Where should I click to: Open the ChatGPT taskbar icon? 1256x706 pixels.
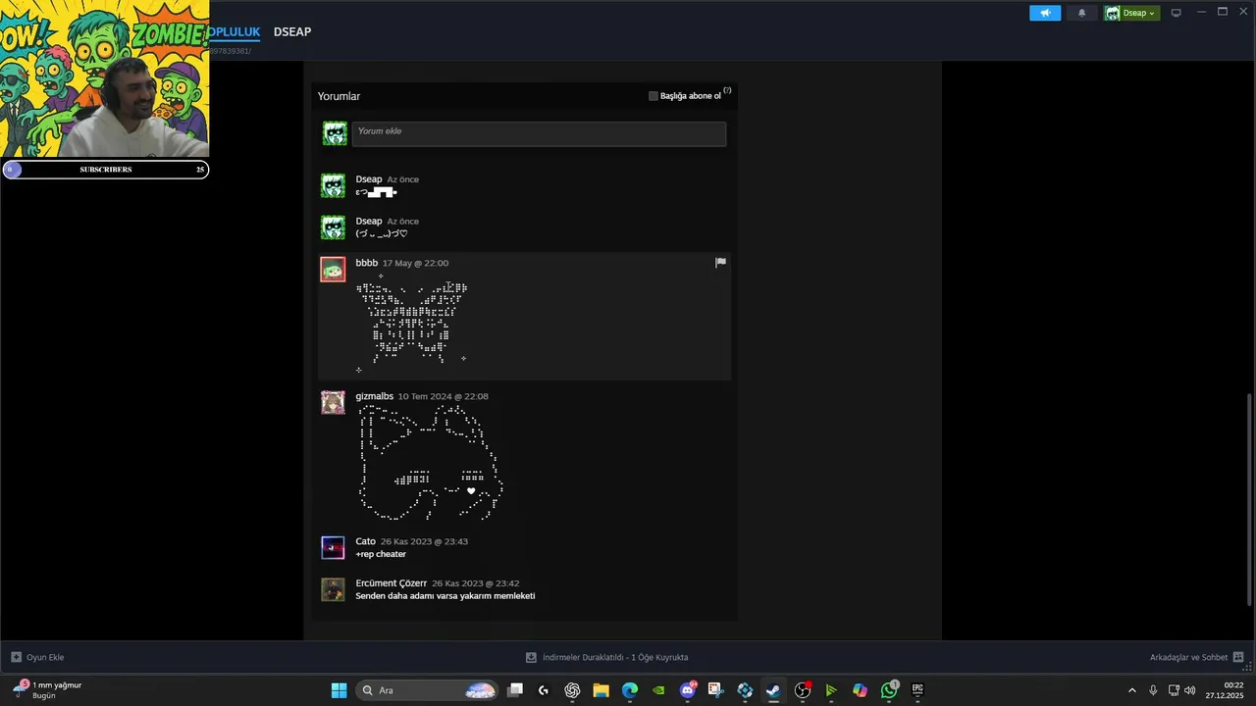(x=572, y=690)
